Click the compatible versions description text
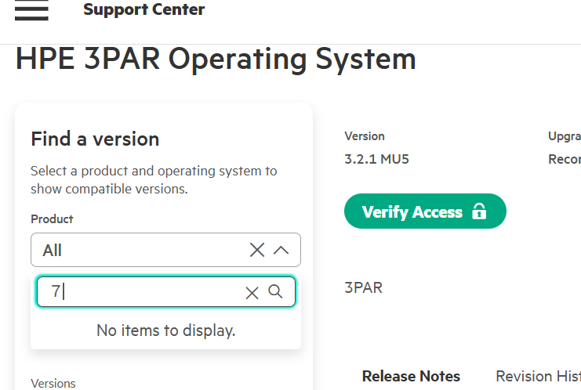Viewport: 581px width, 390px height. pos(154,179)
